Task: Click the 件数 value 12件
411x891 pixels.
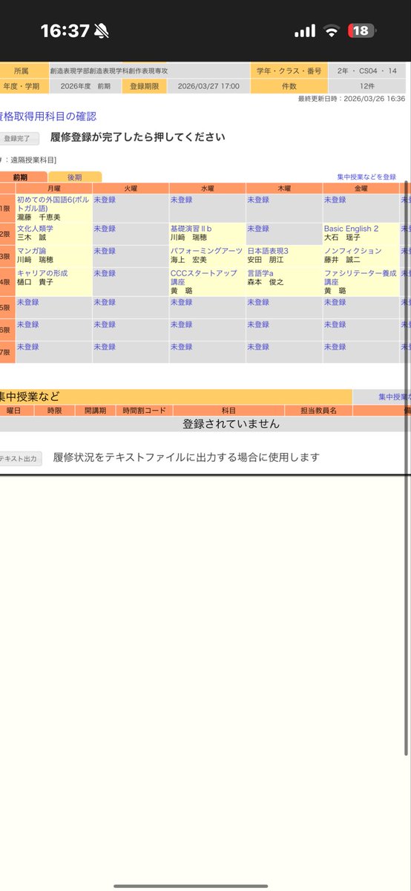Action: pos(366,86)
